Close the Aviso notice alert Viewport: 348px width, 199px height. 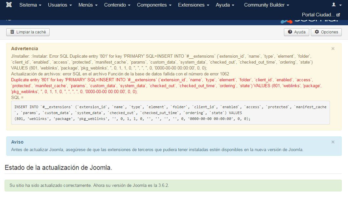[x=333, y=142]
